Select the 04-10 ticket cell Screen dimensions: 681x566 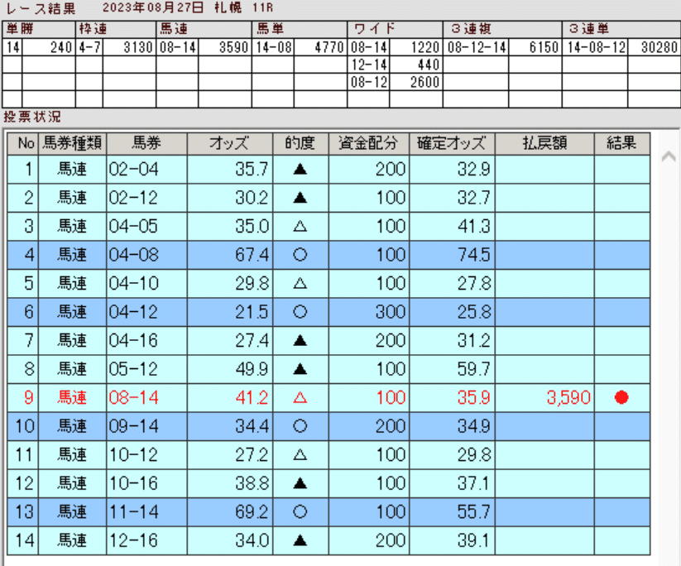pyautogui.click(x=146, y=284)
